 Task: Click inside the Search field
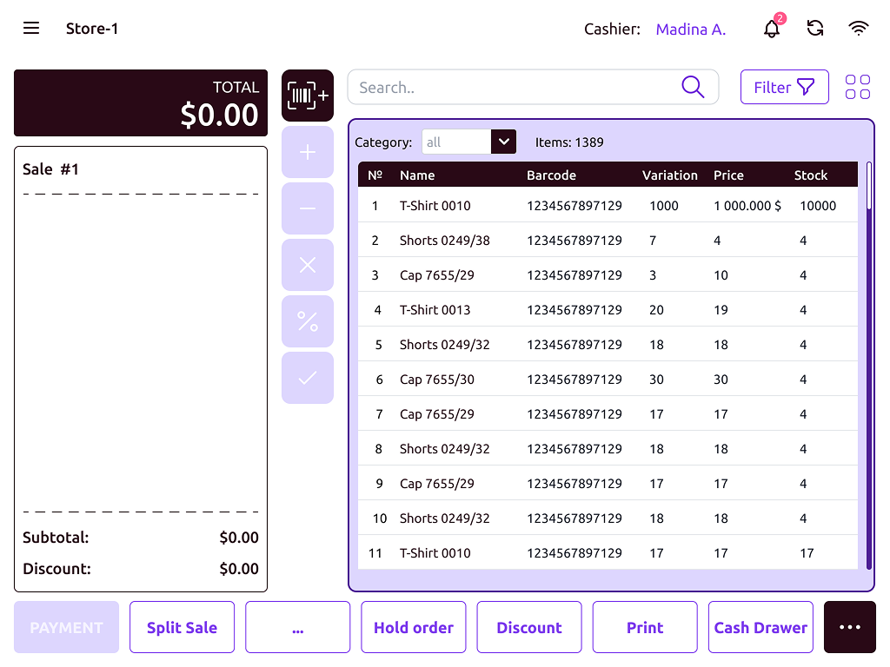click(x=521, y=87)
